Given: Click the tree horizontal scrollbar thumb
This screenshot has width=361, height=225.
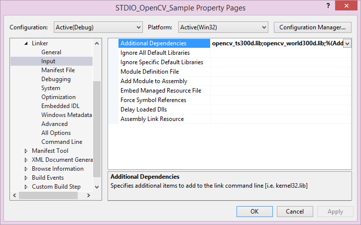Looking at the screenshot, I should [x=48, y=195].
